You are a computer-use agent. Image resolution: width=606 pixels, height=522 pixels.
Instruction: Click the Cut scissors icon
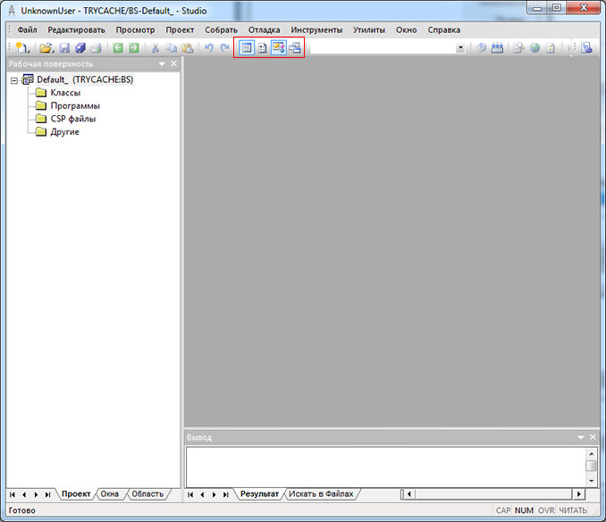[155, 48]
